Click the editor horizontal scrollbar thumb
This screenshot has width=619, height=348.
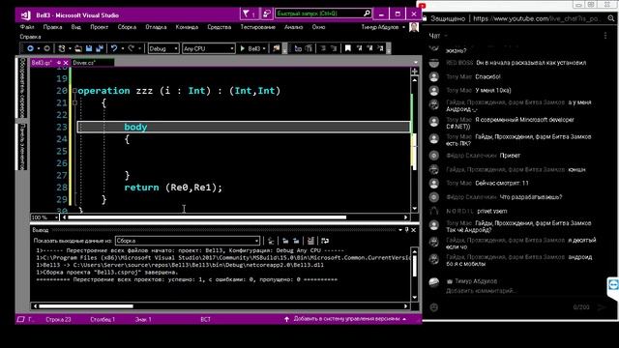click(207, 217)
